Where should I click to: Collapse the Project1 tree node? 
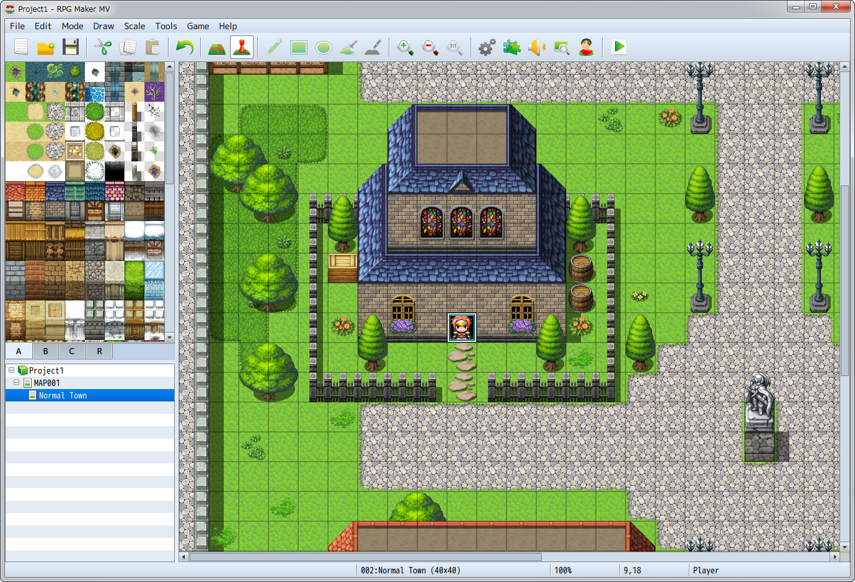(11, 370)
